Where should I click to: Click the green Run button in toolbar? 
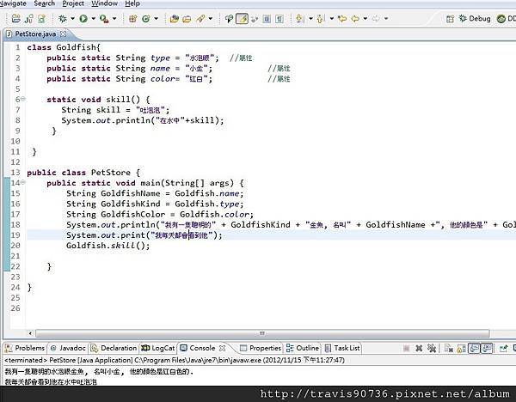tap(83, 18)
